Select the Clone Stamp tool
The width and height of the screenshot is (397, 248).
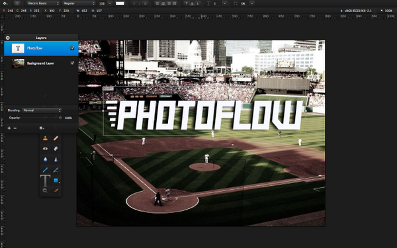(45, 138)
